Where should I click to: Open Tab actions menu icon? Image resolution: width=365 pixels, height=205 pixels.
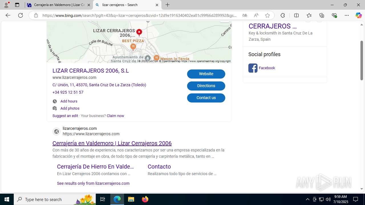[x=17, y=5]
